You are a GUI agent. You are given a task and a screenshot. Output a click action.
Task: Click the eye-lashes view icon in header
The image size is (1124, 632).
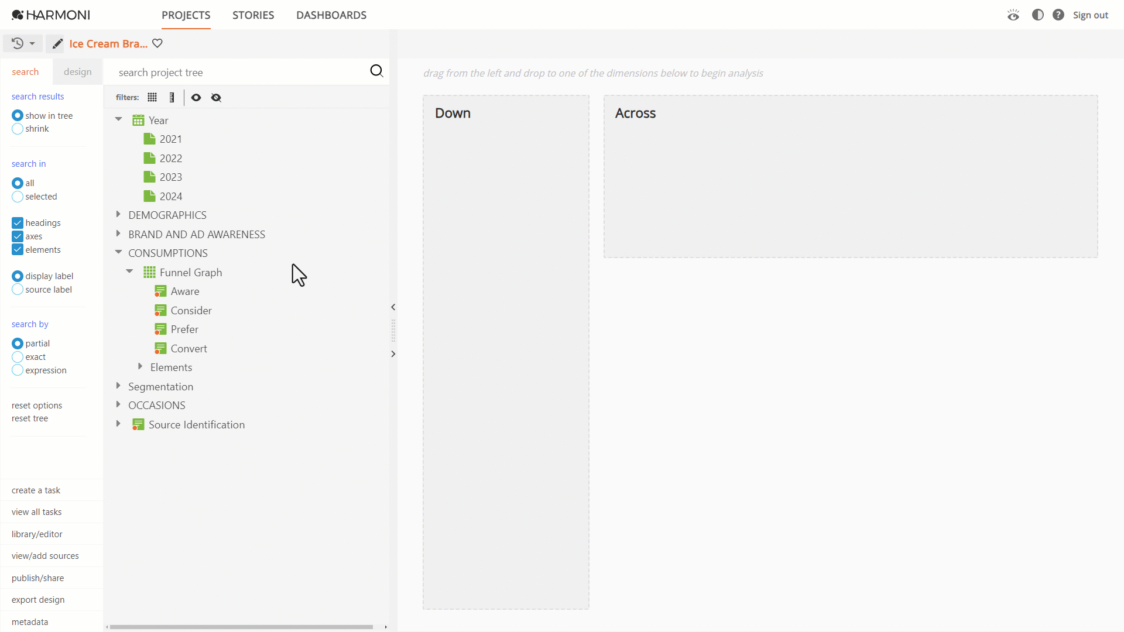pos(1013,15)
